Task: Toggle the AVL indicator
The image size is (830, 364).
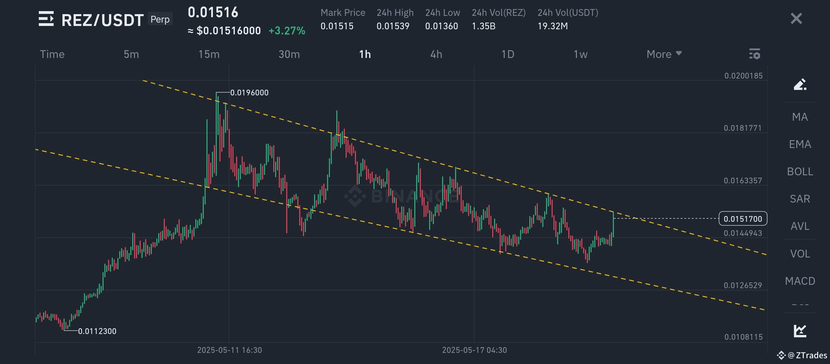Action: [800, 226]
